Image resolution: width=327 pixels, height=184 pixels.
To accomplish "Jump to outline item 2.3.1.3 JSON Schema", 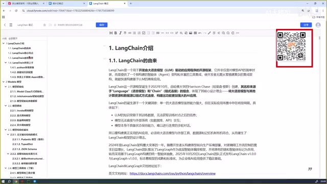I will pos(25,149).
